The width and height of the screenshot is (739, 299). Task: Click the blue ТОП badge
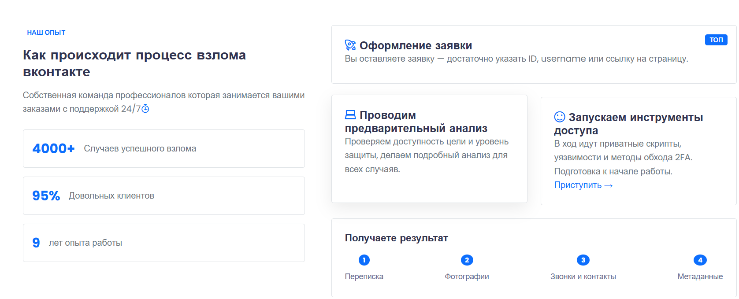716,40
